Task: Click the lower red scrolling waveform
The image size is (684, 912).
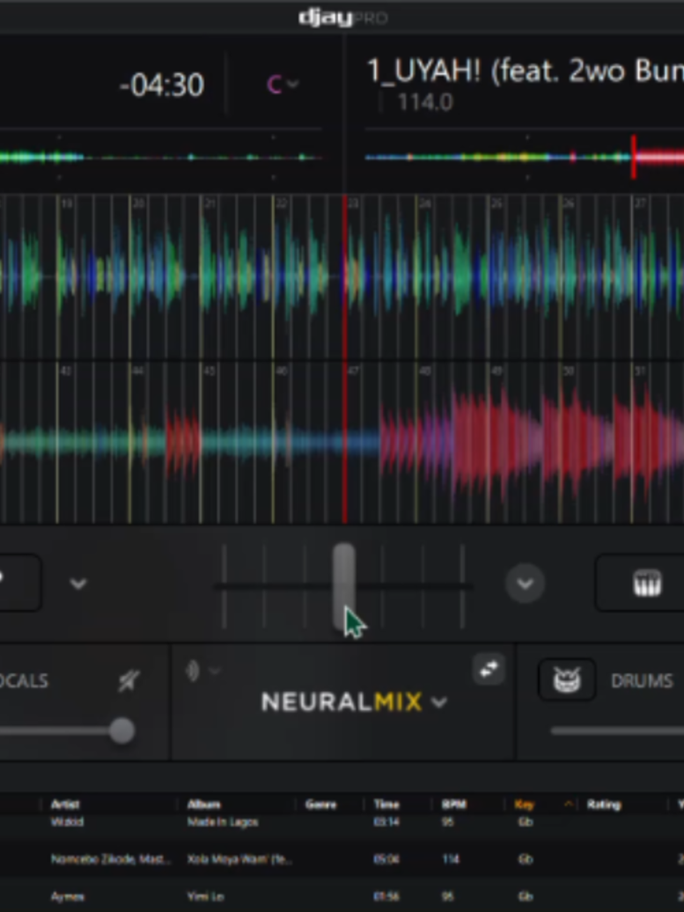Action: point(342,442)
